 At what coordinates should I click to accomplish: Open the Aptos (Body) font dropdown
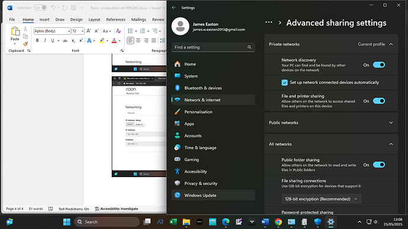tap(69, 31)
